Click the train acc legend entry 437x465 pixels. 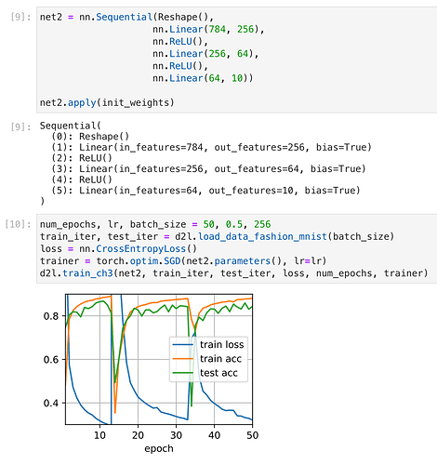point(207,359)
